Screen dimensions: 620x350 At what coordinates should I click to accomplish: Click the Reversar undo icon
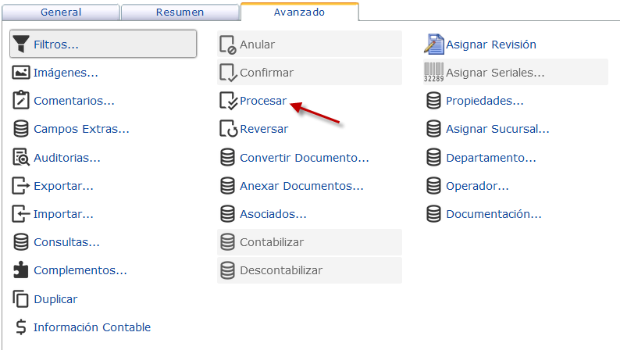pos(227,129)
